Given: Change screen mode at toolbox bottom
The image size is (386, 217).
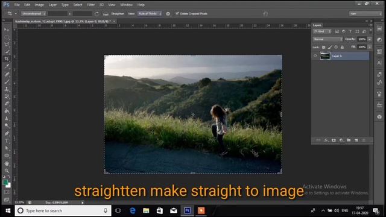Looking at the screenshot, I should coord(7,200).
